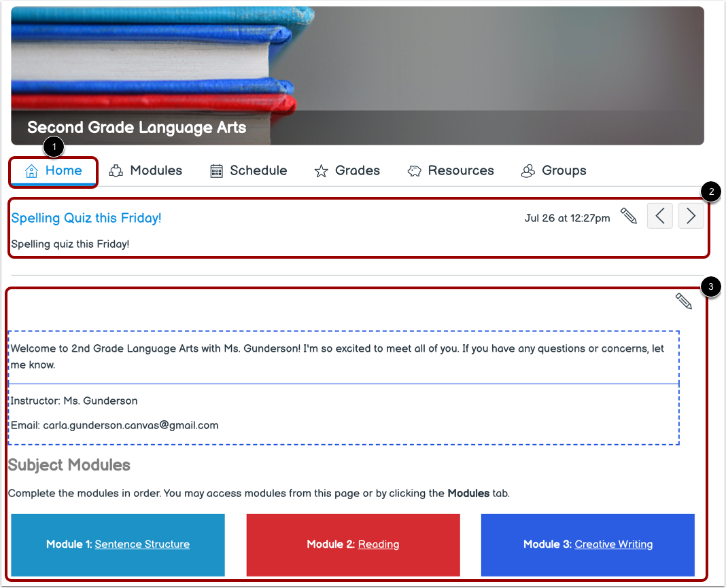Select the Grades tab
This screenshot has height=588, width=726.
coord(357,170)
